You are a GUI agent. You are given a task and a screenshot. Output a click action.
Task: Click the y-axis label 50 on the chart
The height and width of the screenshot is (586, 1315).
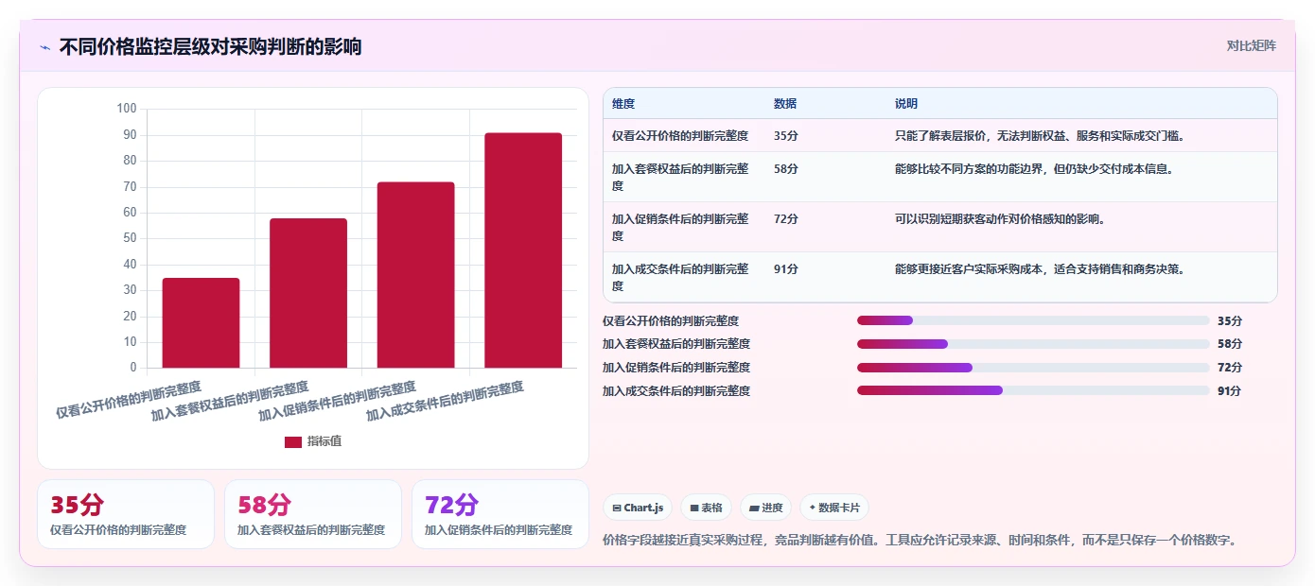[130, 238]
